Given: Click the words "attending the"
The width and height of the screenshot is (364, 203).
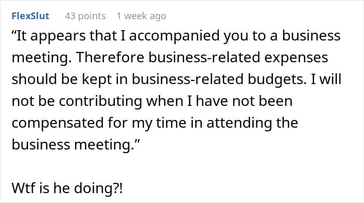Looking at the screenshot, I should click(252, 123).
